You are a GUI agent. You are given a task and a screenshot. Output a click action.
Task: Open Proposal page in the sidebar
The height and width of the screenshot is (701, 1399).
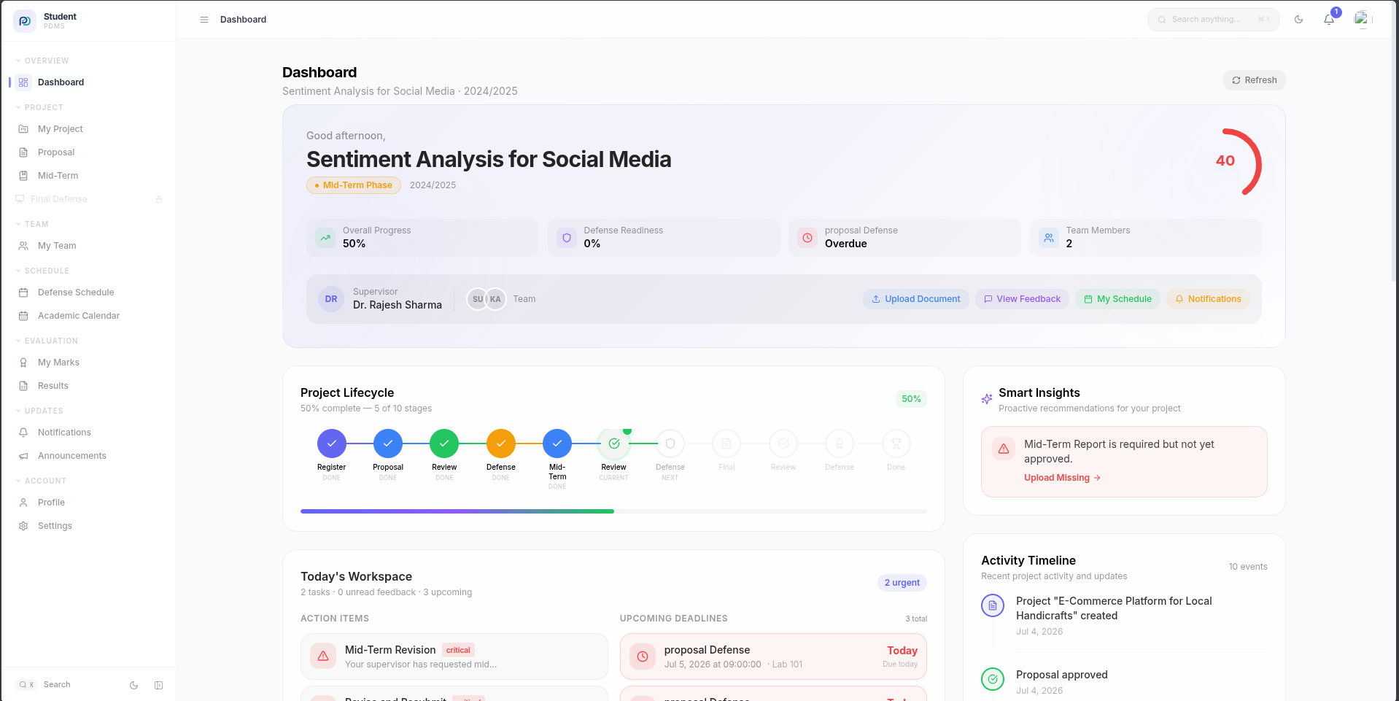(x=89, y=152)
